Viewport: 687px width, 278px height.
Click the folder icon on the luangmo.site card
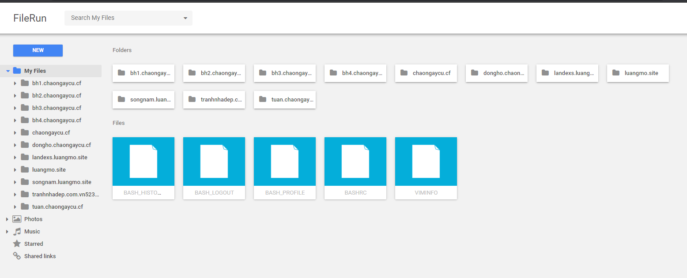[616, 73]
